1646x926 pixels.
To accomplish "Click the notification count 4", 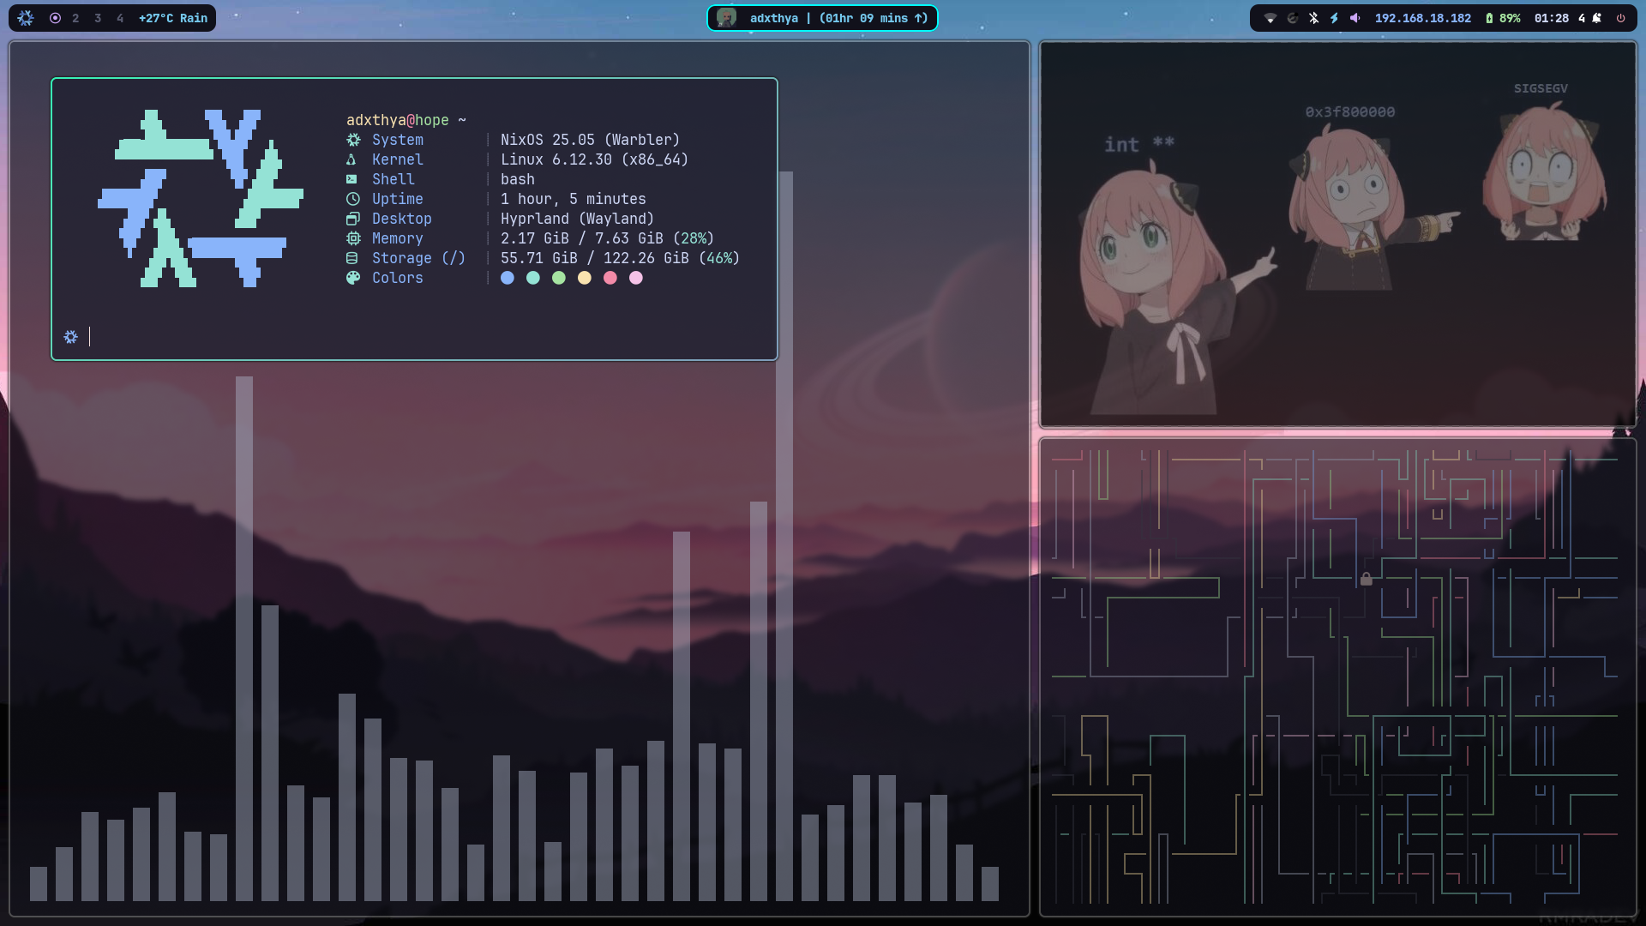I will tap(1582, 18).
